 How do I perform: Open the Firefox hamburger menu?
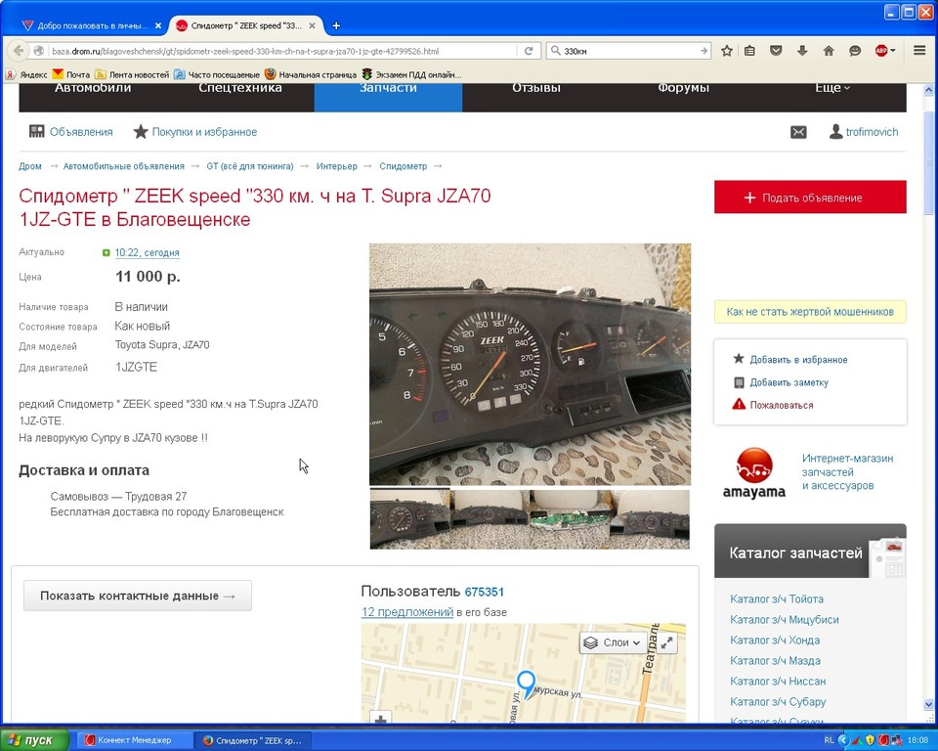tap(919, 51)
